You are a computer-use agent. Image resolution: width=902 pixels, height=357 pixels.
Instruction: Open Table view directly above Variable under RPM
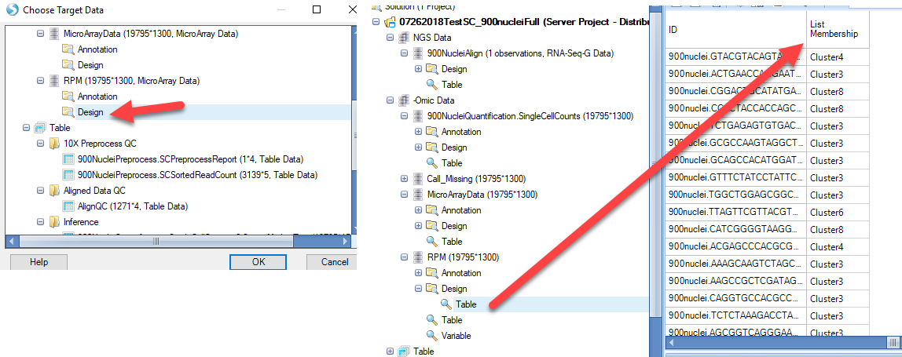point(452,320)
